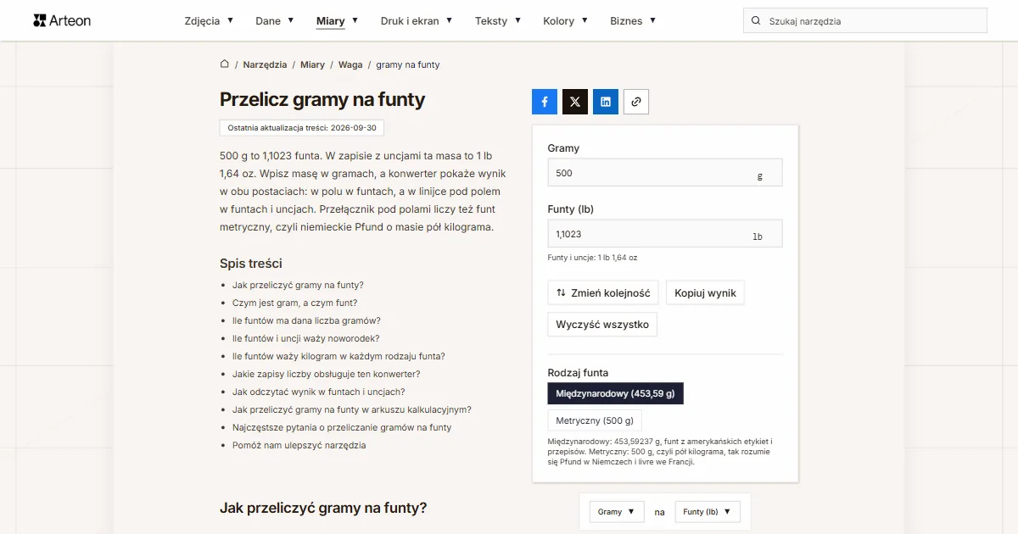Click the Kopiuj wynik button
Screen dimensions: 1018x534
(706, 293)
